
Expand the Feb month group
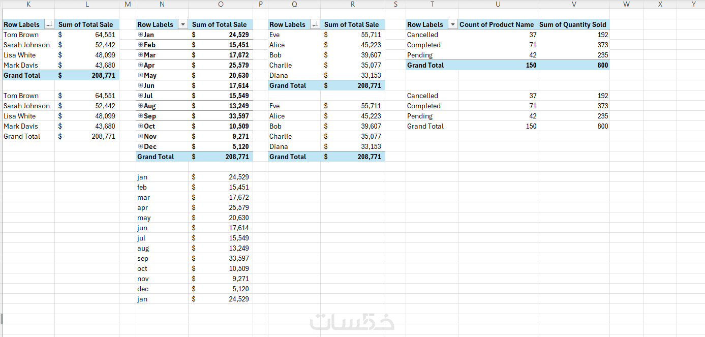click(140, 45)
